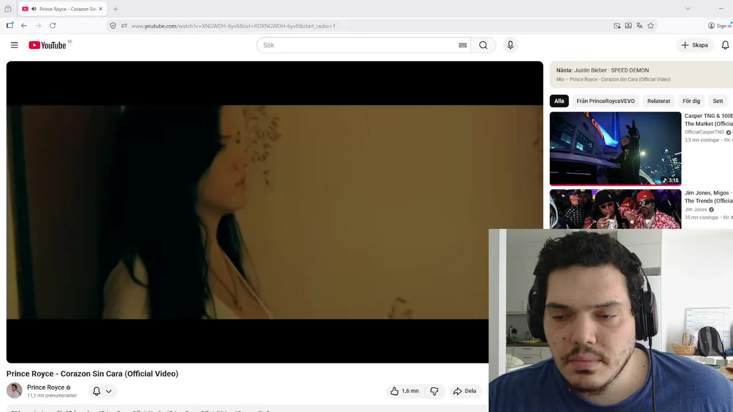Screen dimensions: 733x412
Task: Translate this page icon
Action: (x=640, y=26)
